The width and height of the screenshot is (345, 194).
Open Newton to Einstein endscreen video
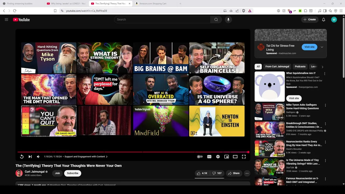217,121
